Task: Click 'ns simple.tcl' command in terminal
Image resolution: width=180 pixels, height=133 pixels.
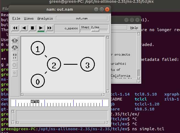Action: tap(148, 129)
